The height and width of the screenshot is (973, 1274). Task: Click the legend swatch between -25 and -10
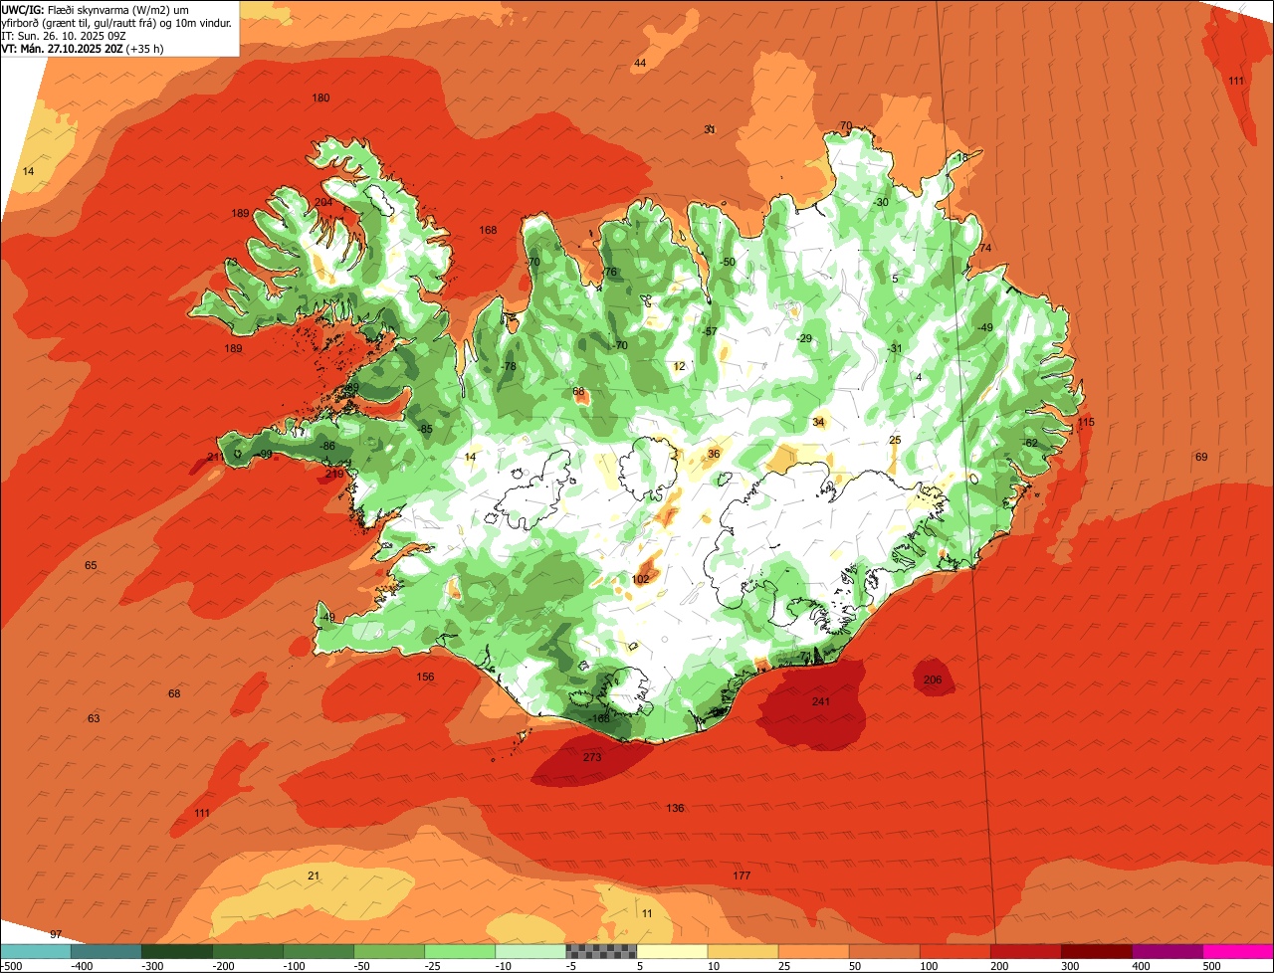tap(459, 951)
